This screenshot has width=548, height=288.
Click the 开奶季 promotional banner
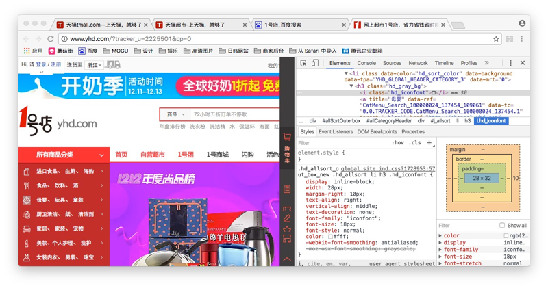pos(149,86)
